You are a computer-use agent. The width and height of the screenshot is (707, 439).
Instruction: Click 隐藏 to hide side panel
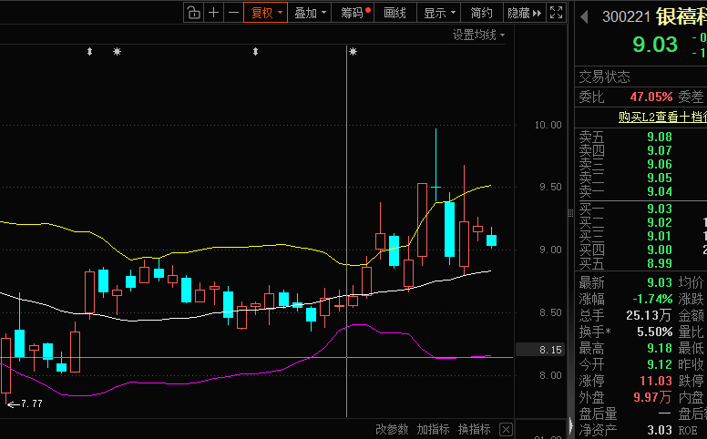(525, 13)
